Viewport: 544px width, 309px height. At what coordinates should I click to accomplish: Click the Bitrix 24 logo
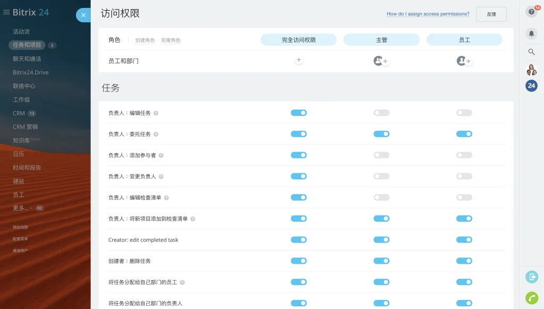(31, 12)
